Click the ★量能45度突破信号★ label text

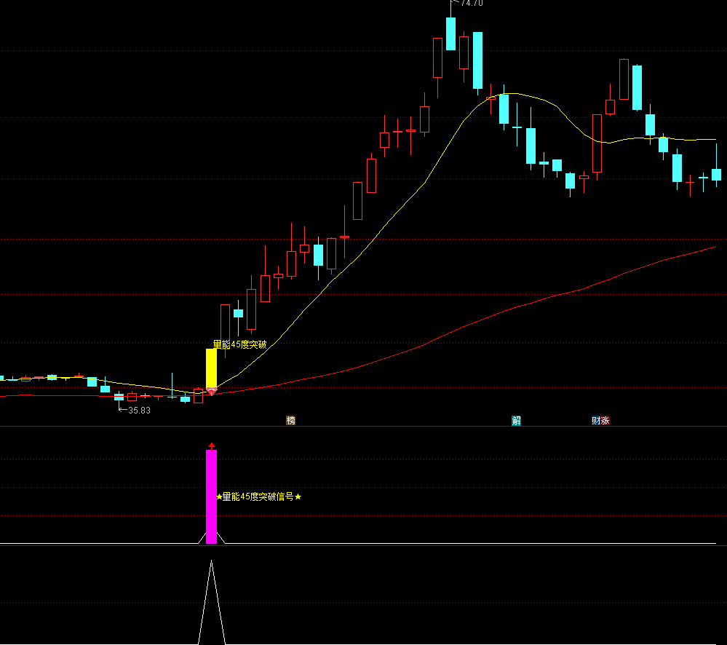pyautogui.click(x=258, y=496)
